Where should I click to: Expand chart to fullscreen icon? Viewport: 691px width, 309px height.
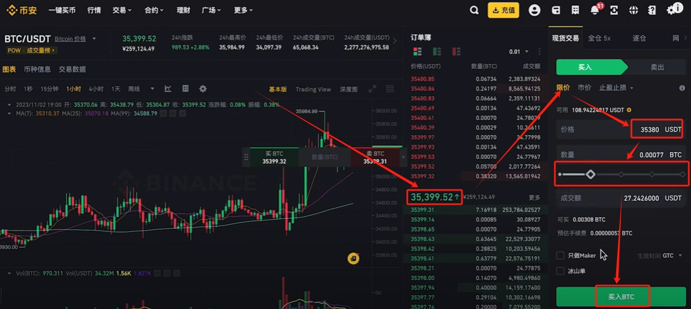pos(372,88)
